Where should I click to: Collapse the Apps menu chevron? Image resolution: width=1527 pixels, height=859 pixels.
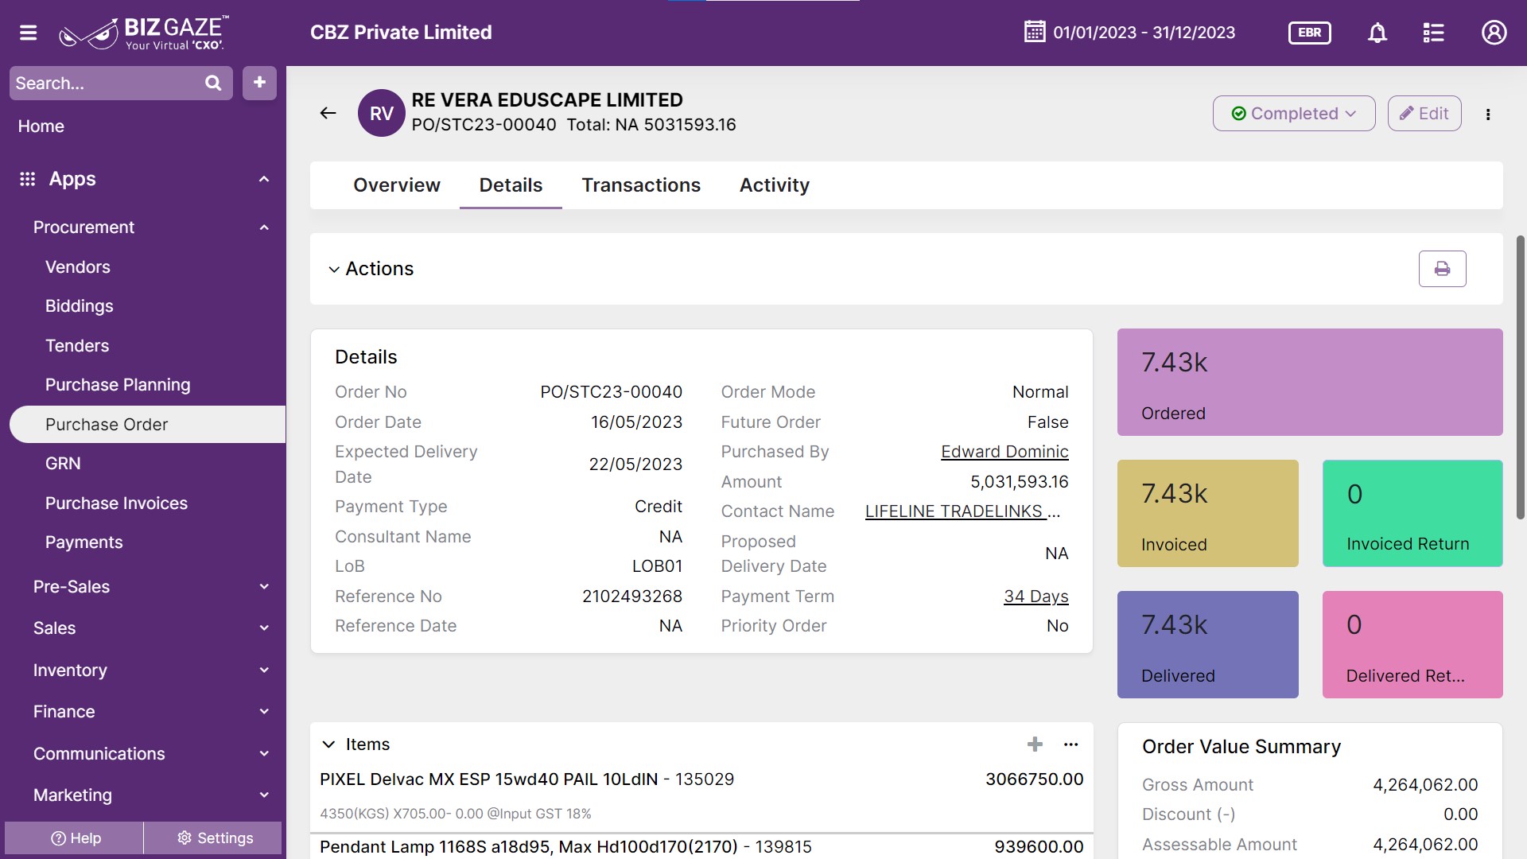click(x=264, y=179)
